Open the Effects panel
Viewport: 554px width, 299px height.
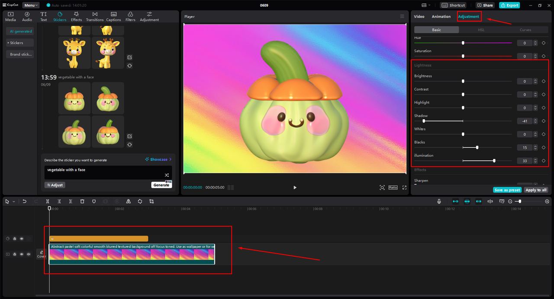pos(76,16)
